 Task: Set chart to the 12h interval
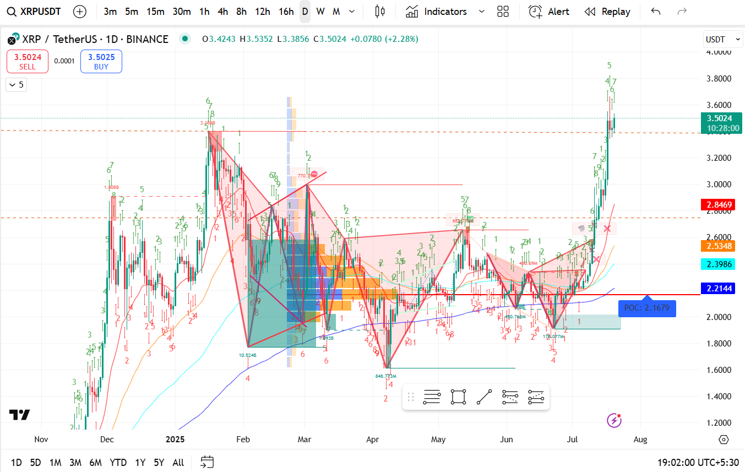pos(263,12)
